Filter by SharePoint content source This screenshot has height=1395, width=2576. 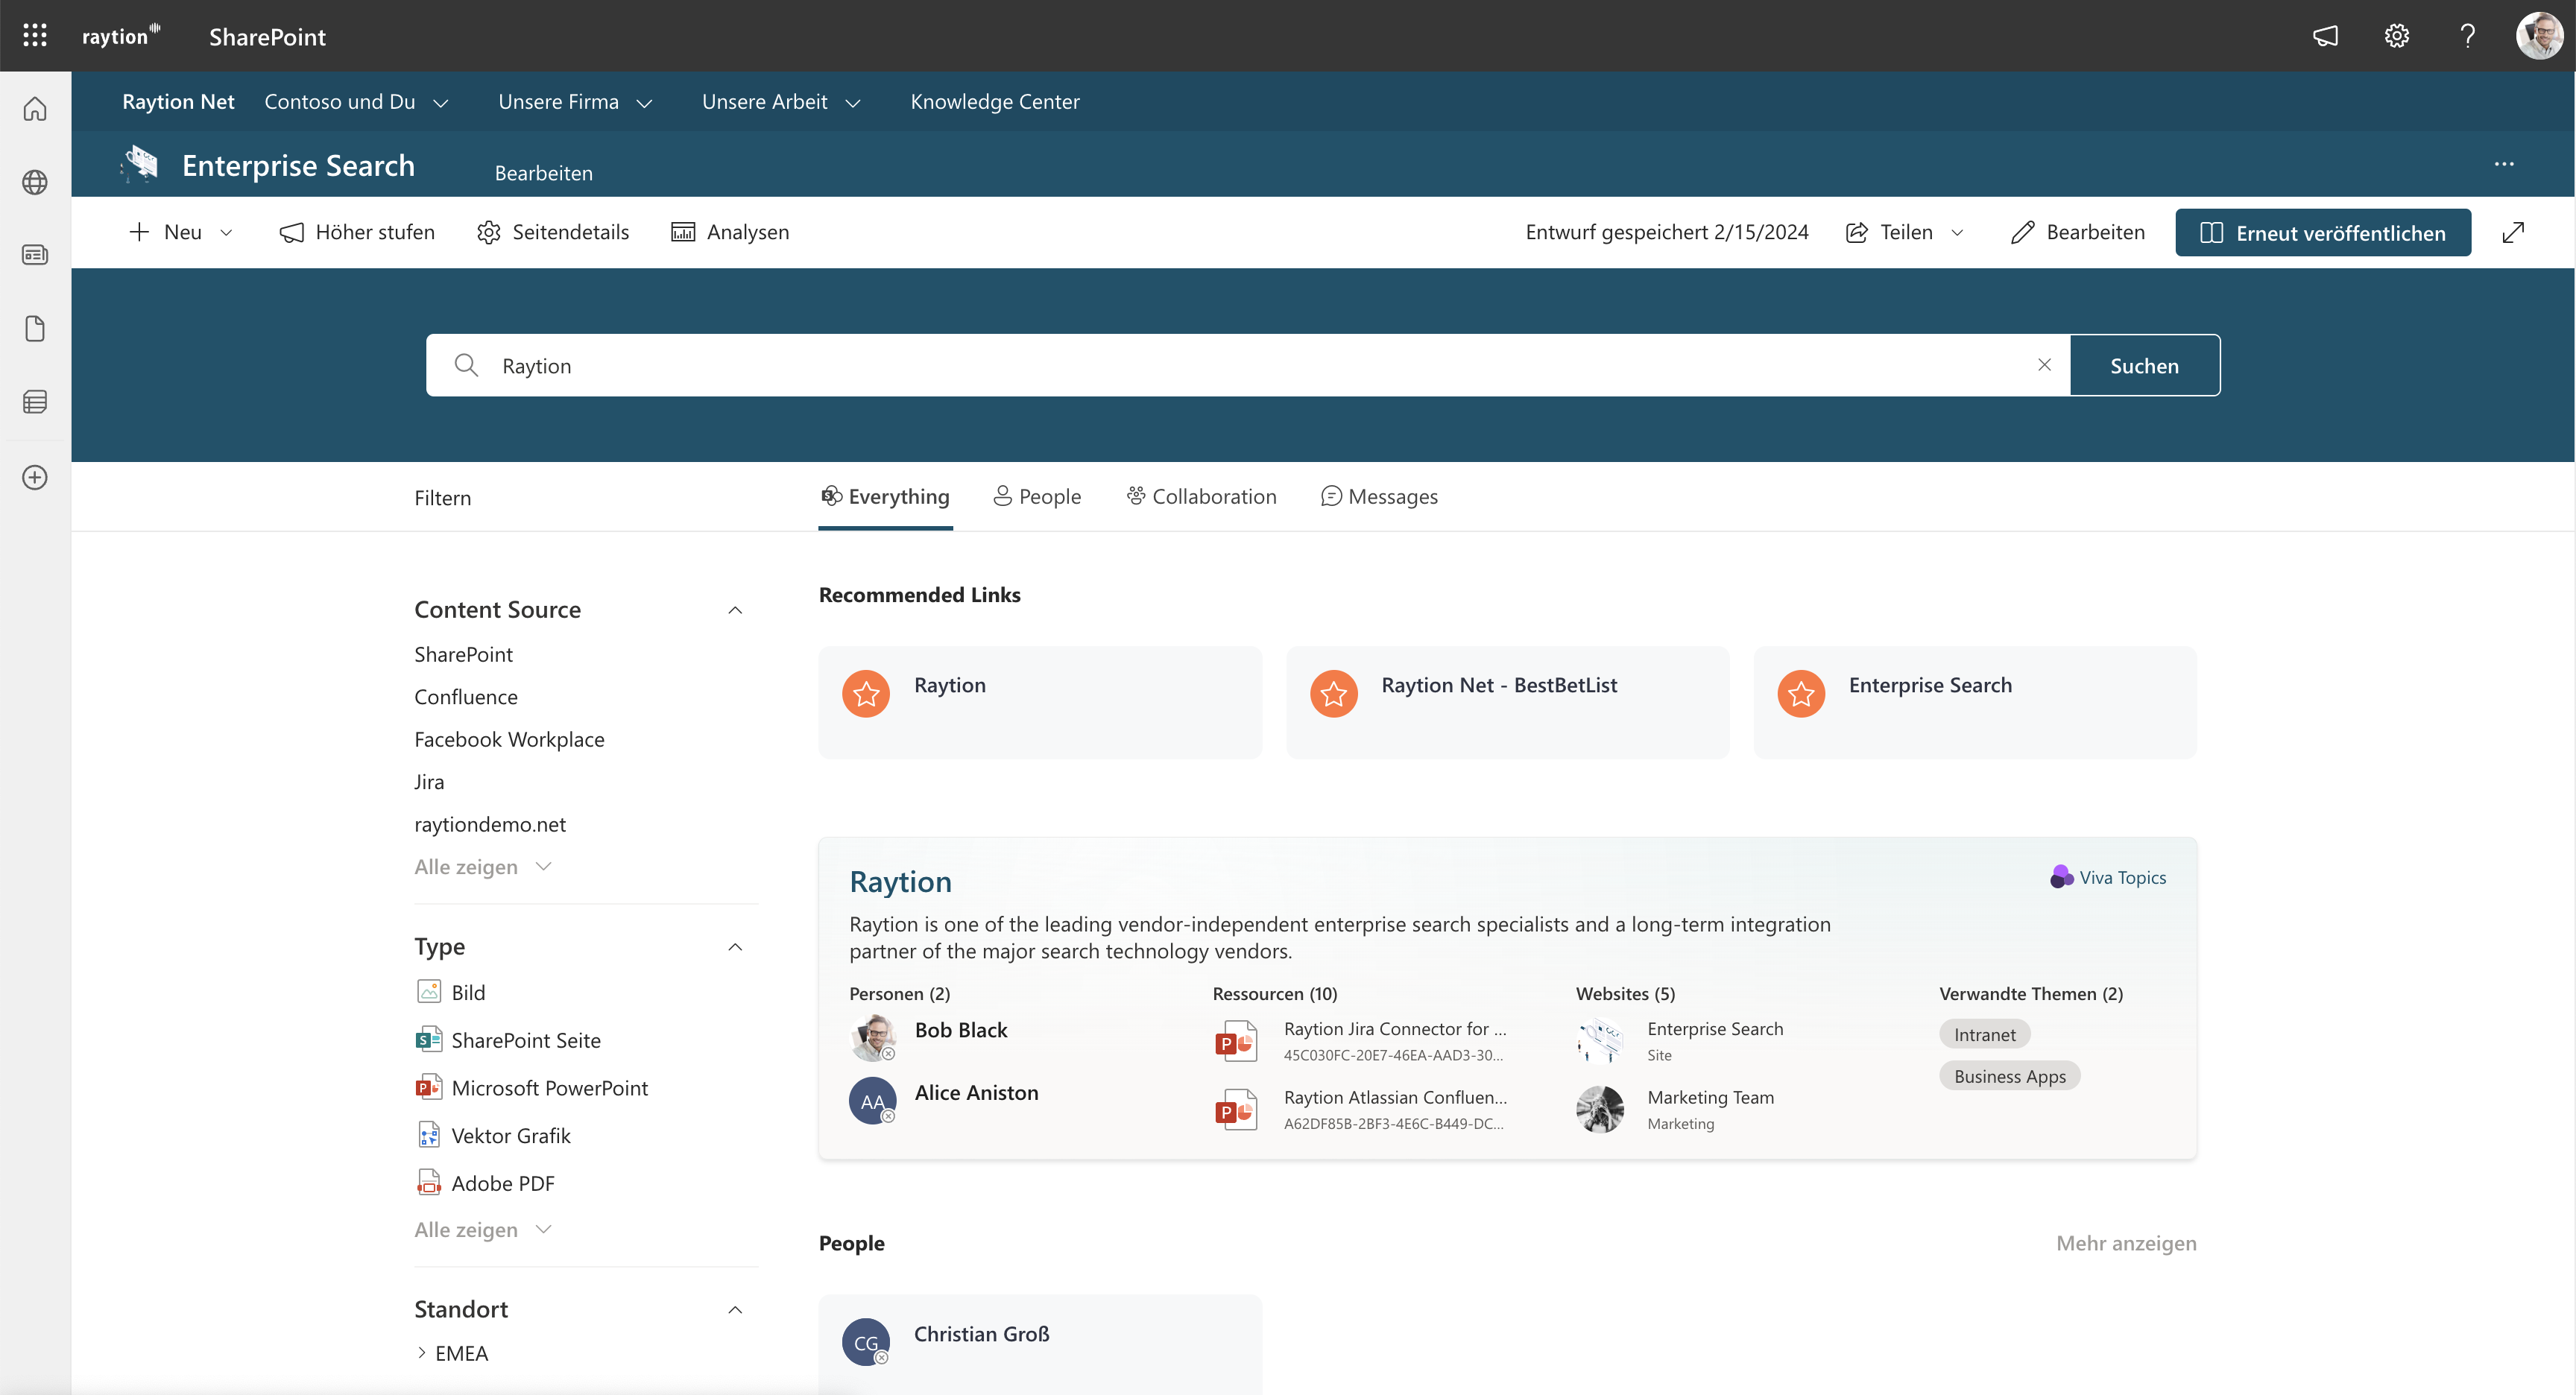463,654
